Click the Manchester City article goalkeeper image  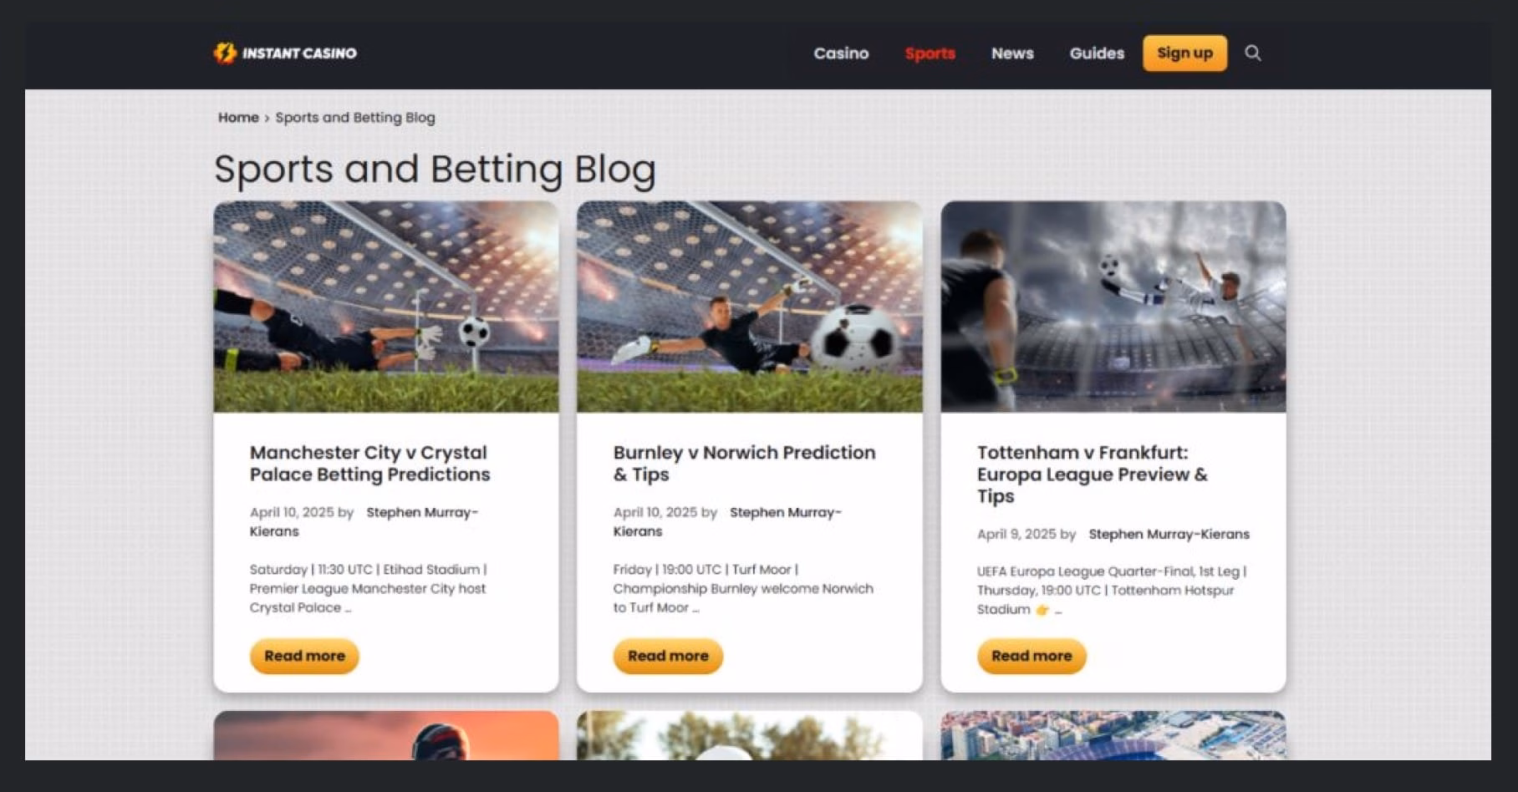pyautogui.click(x=386, y=307)
